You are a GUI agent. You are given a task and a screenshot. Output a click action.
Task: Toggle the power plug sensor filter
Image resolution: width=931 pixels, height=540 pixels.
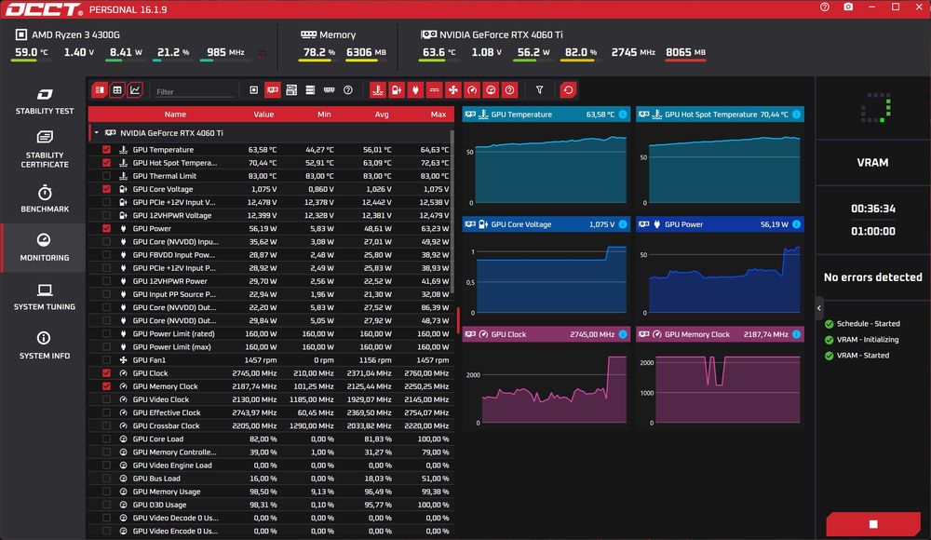click(415, 90)
